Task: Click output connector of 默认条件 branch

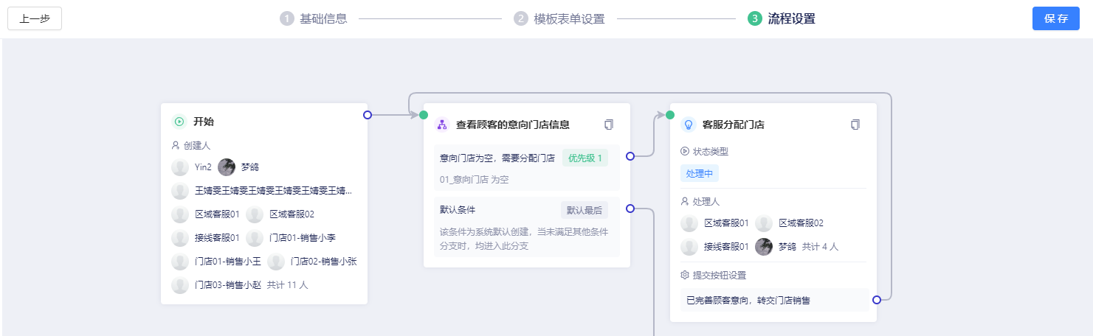Action: coord(630,209)
